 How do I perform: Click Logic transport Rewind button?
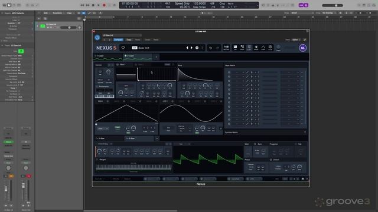click(x=82, y=5)
